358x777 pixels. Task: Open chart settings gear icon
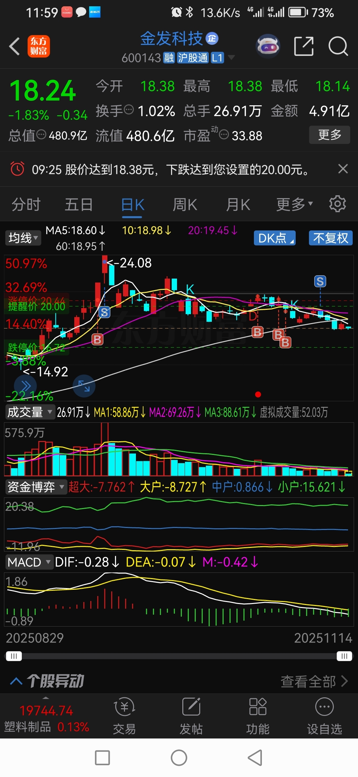(337, 204)
